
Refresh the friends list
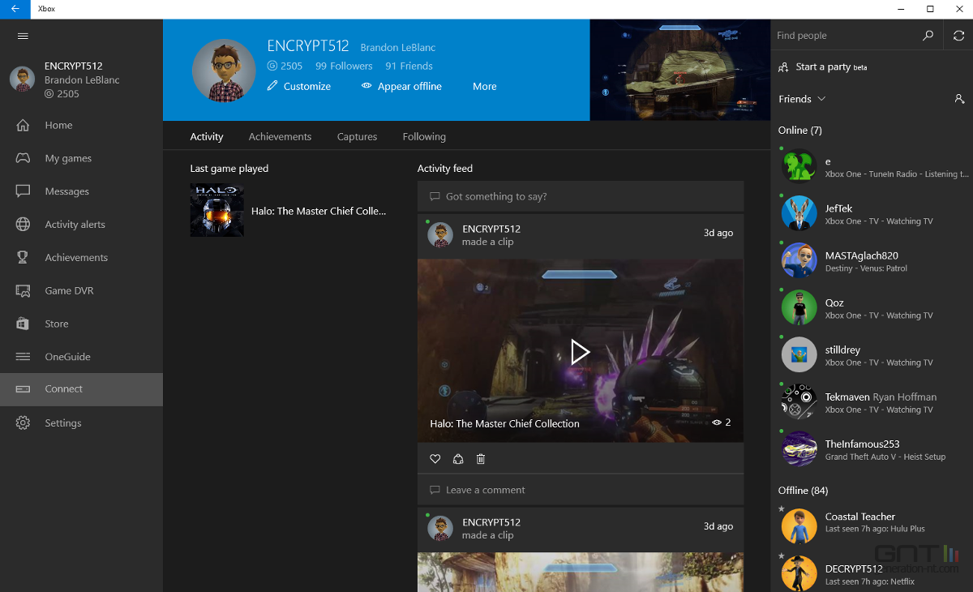pos(958,36)
